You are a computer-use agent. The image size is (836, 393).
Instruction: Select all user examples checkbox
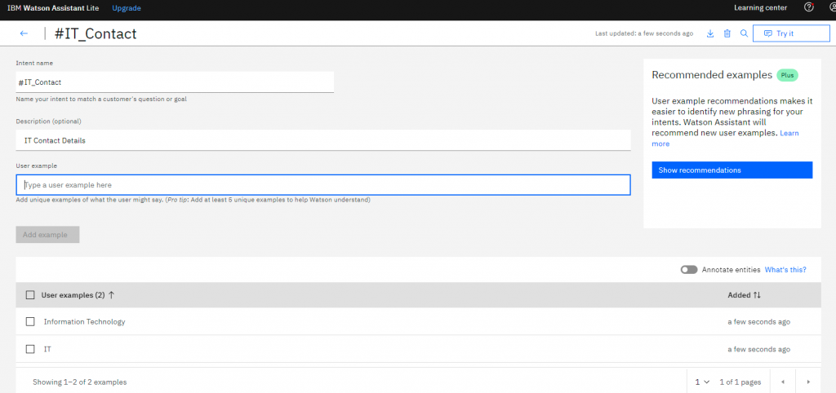[x=30, y=295]
